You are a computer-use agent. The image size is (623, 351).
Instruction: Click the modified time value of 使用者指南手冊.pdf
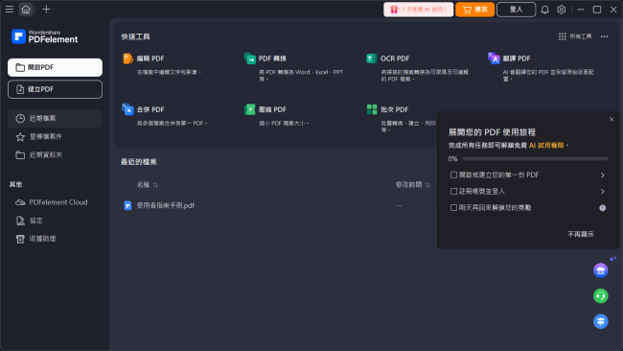[399, 206]
